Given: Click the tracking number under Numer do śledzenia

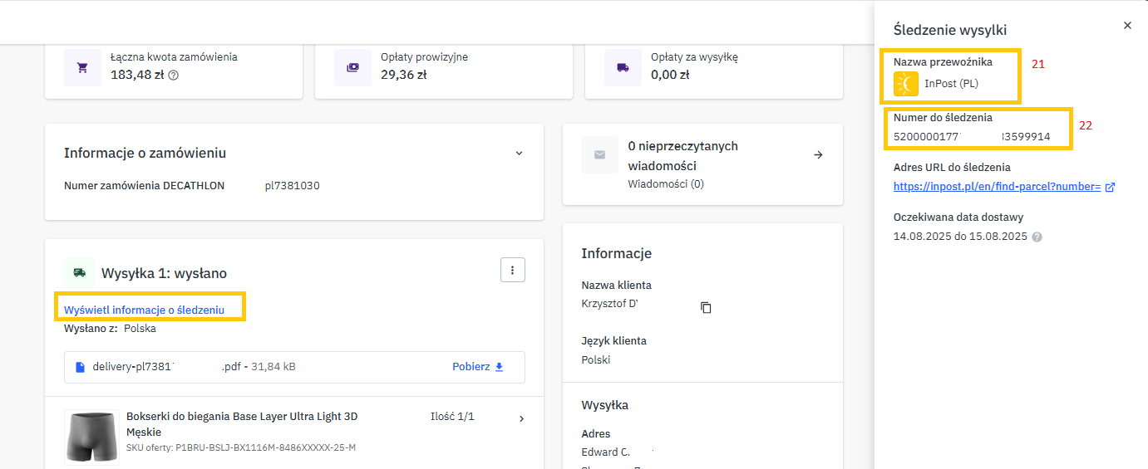Looking at the screenshot, I should [972, 136].
